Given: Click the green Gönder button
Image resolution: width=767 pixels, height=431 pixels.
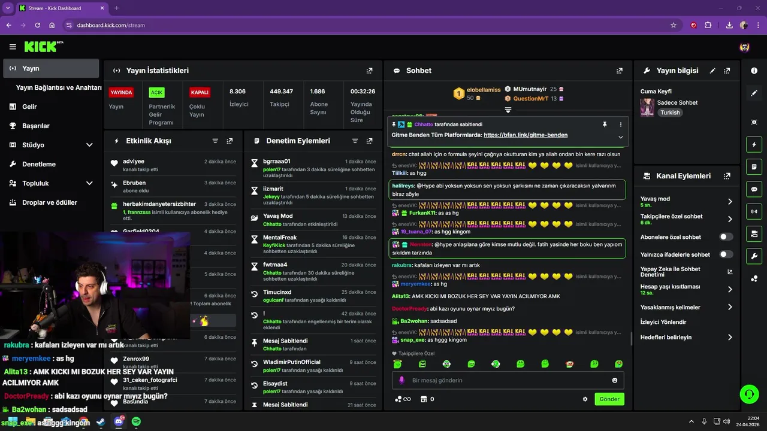Looking at the screenshot, I should tap(609, 399).
